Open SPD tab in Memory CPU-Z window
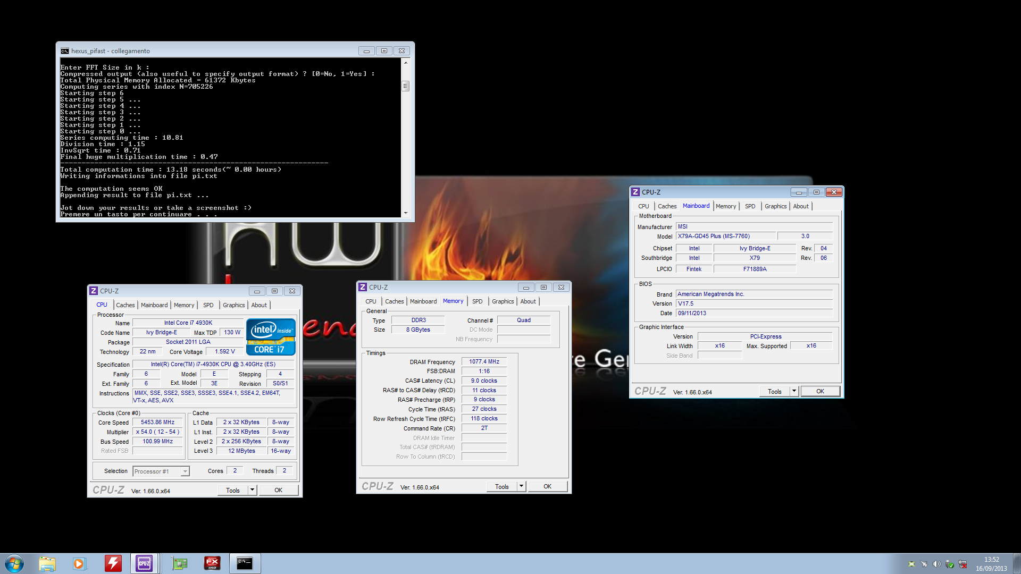1021x574 pixels. click(478, 301)
